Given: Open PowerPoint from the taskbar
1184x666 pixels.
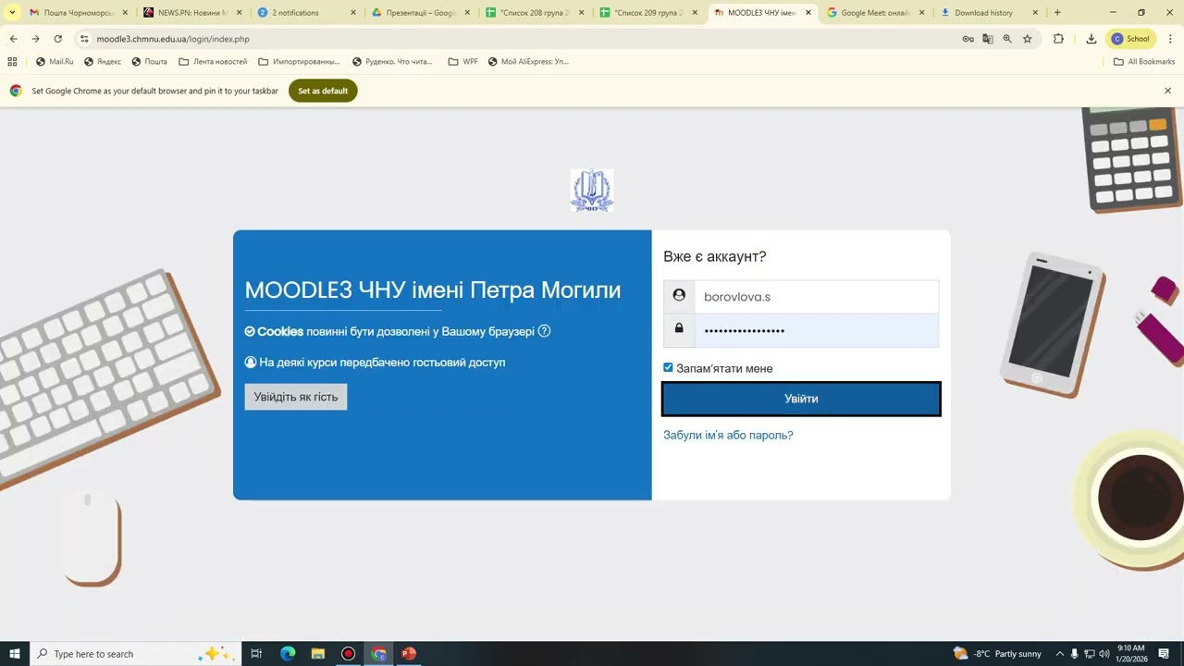Looking at the screenshot, I should click(409, 654).
